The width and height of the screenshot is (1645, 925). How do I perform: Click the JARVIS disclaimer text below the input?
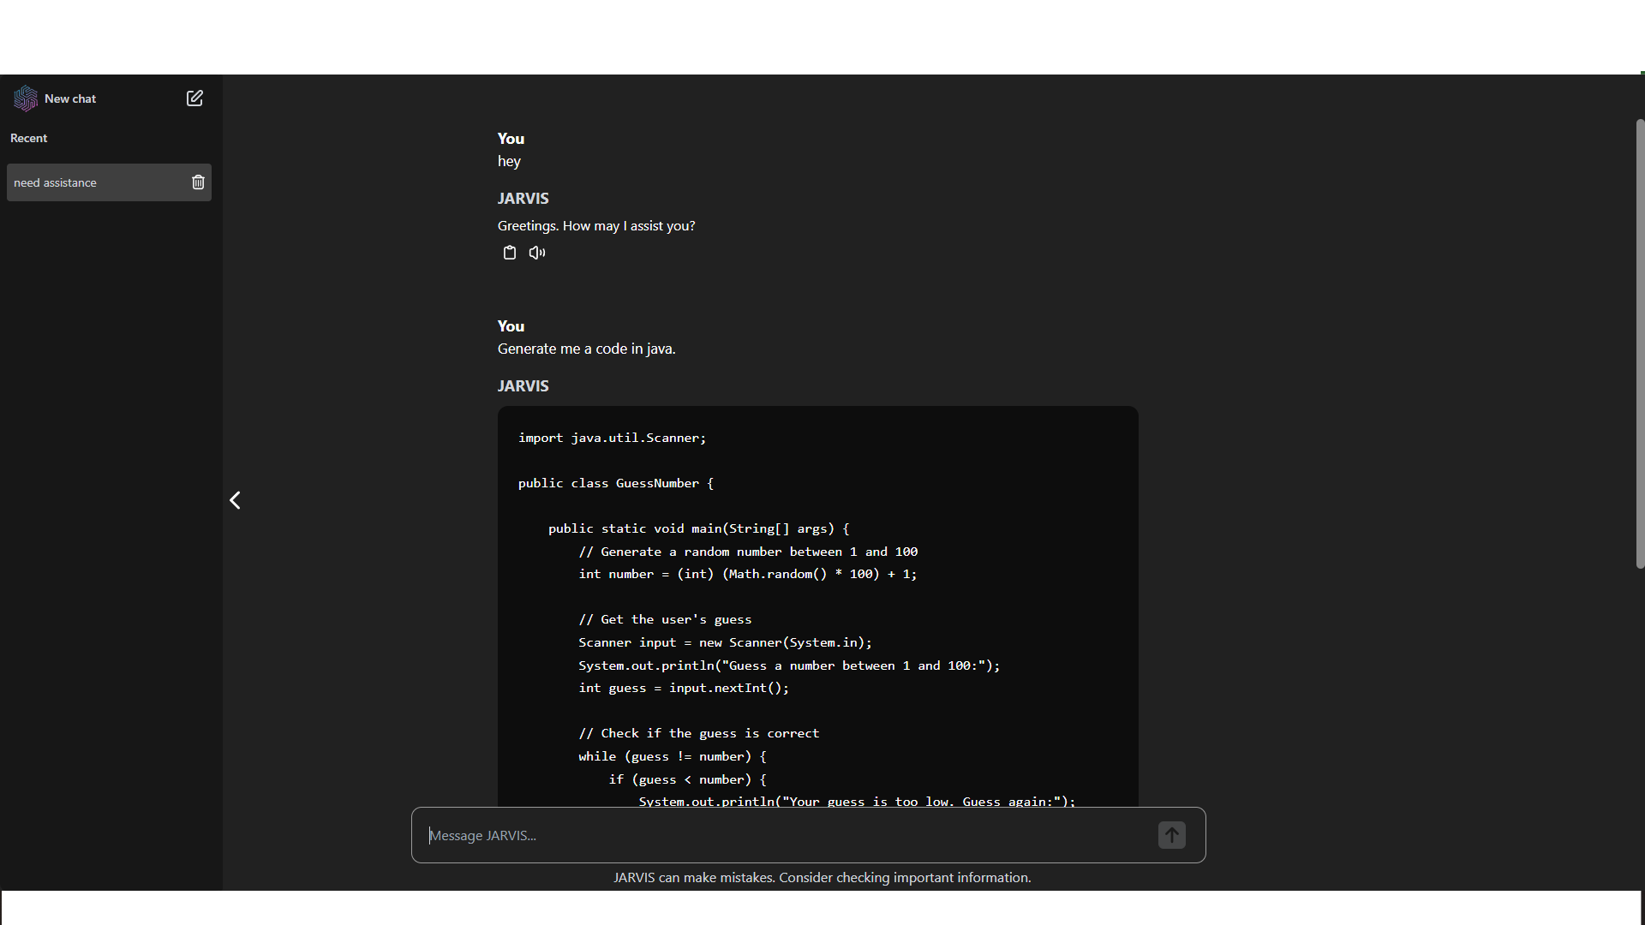(x=822, y=877)
